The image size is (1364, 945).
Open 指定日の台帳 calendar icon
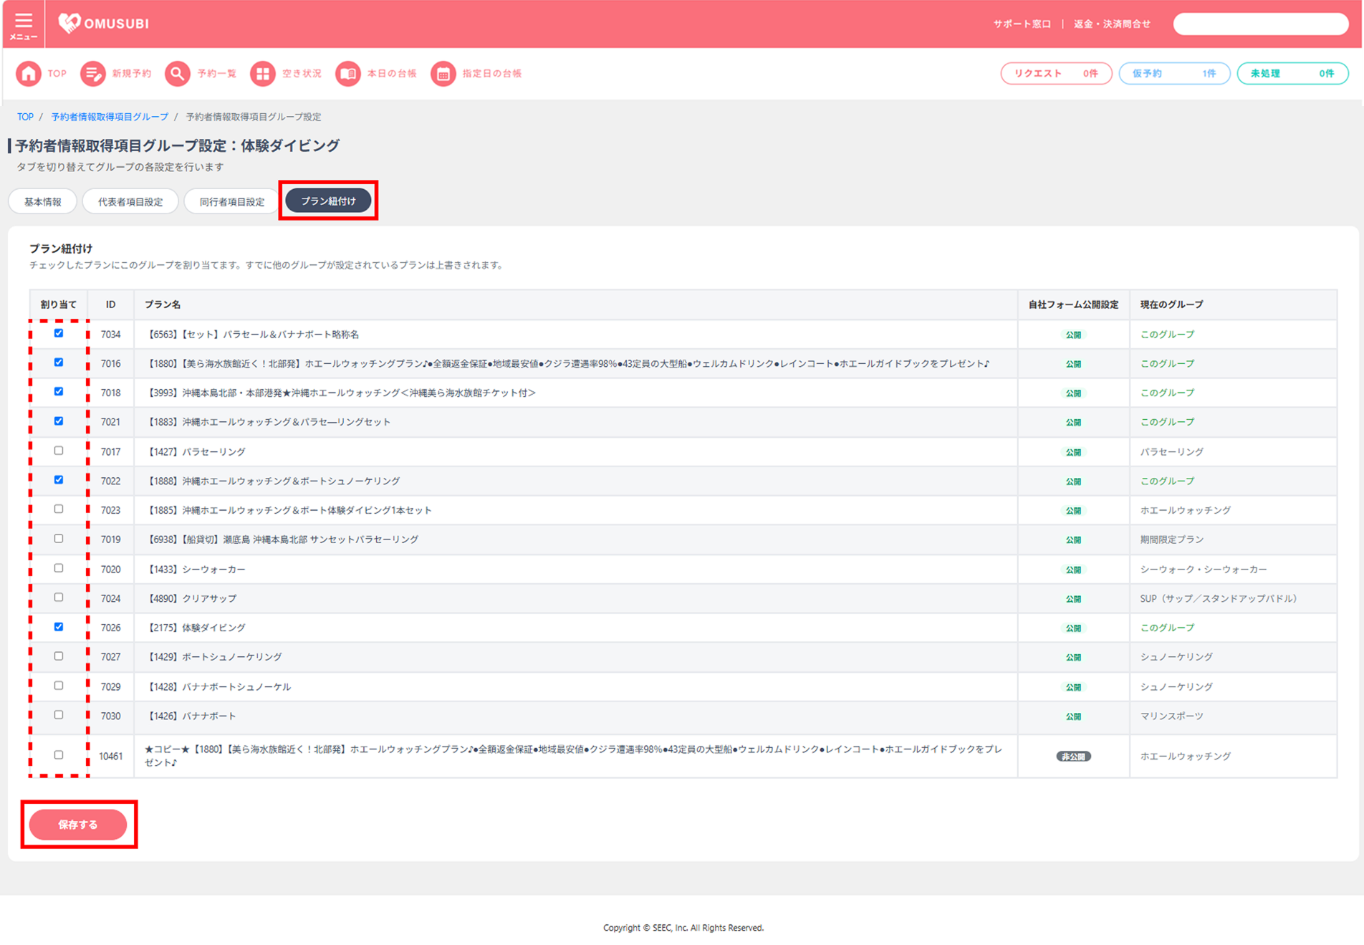pos(443,74)
